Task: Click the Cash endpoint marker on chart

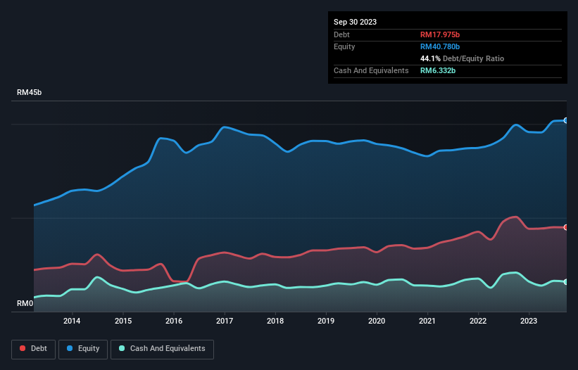Action: coord(566,282)
